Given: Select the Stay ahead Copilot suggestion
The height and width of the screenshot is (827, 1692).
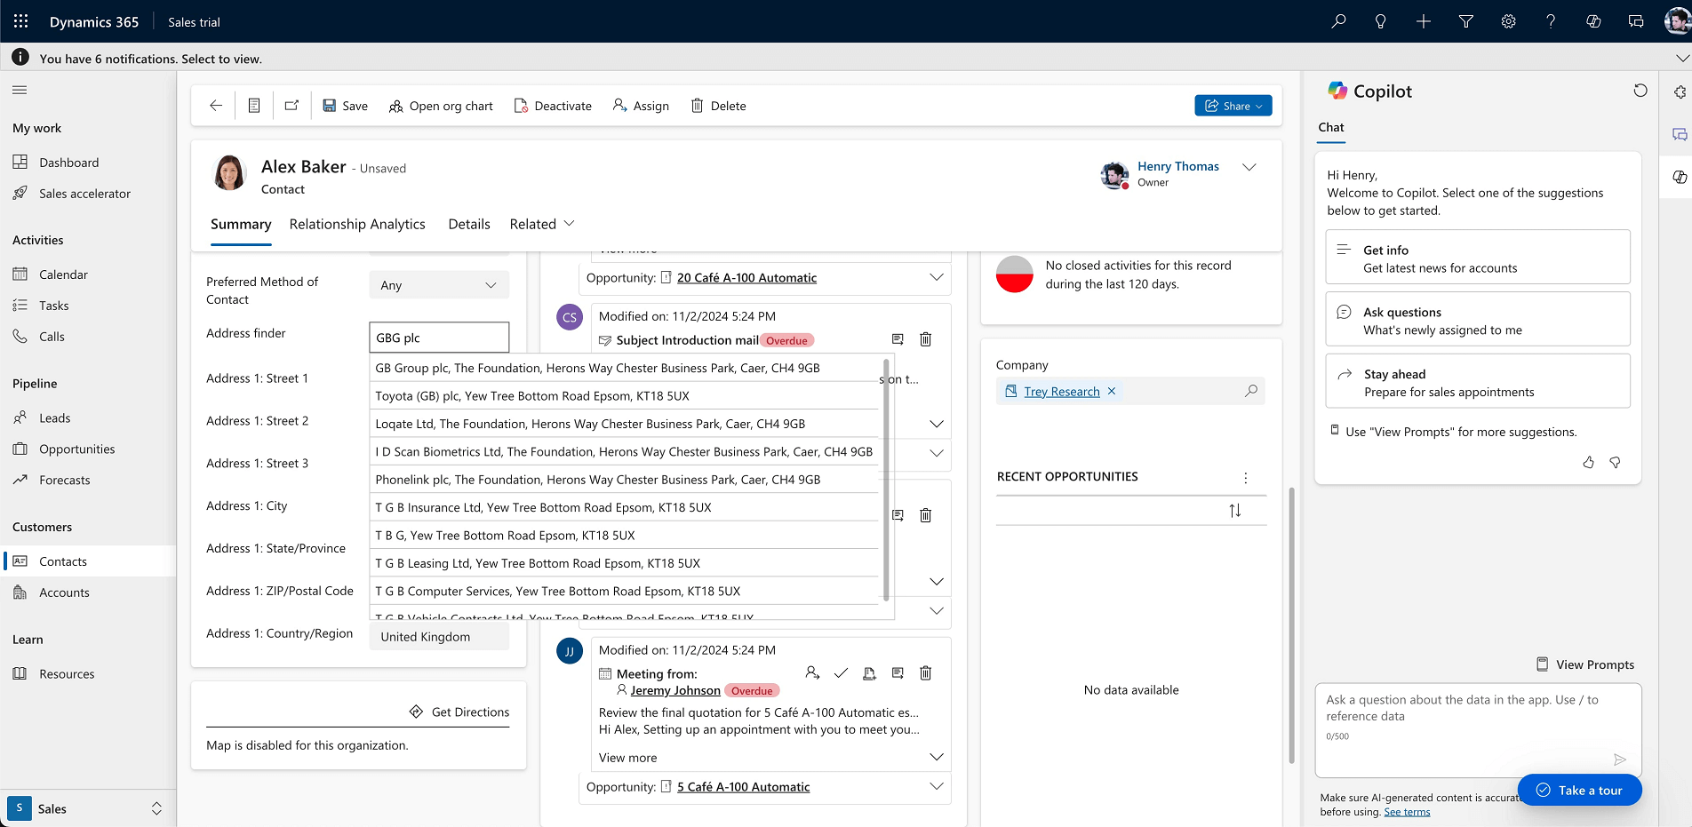Looking at the screenshot, I should 1478,382.
